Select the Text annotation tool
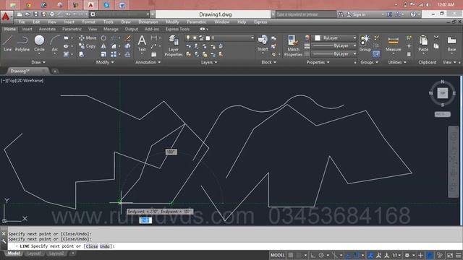The image size is (463, 260). (142, 43)
